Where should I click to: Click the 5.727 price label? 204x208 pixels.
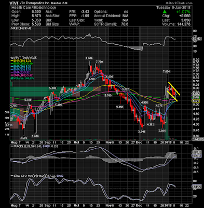[x=126, y=89]
